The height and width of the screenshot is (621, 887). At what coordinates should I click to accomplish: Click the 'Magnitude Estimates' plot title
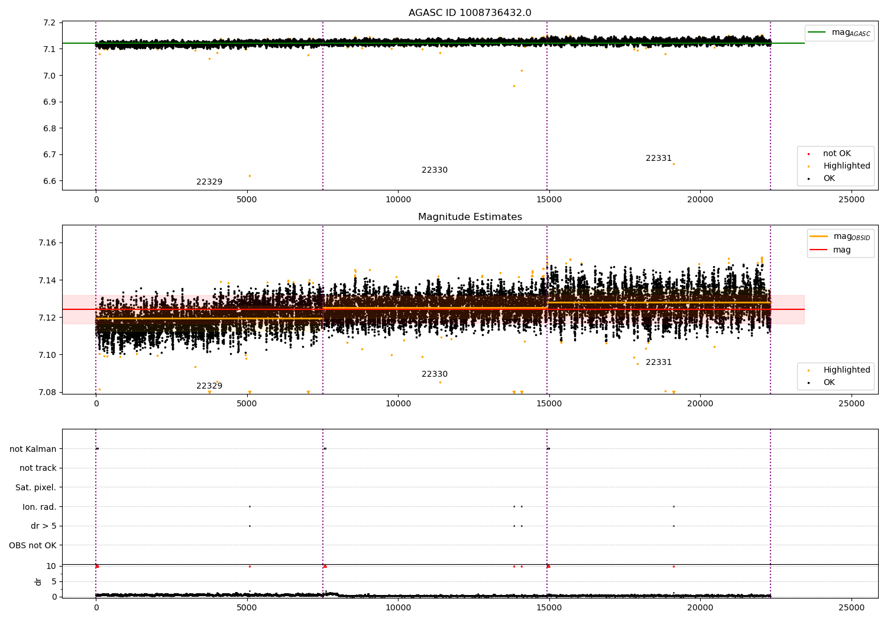click(x=470, y=217)
